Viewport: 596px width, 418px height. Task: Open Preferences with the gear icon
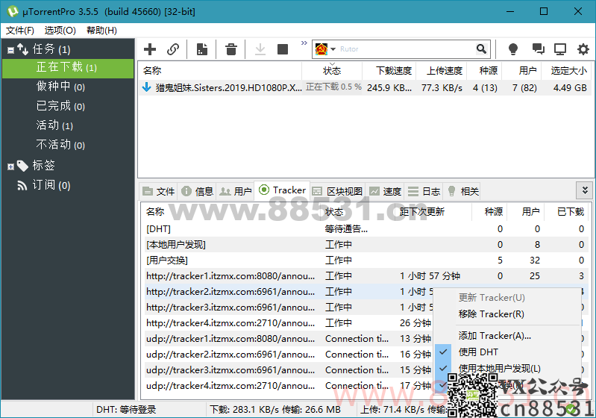(583, 49)
